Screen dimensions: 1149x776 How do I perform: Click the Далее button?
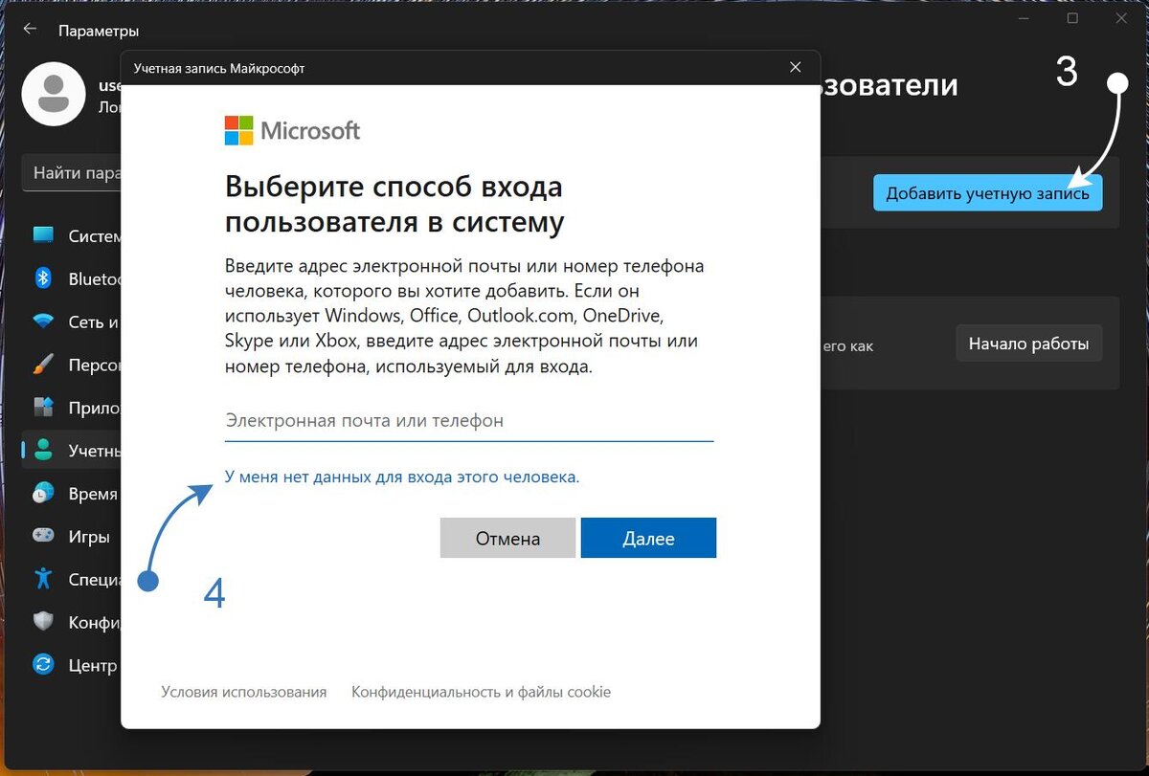[x=648, y=538]
